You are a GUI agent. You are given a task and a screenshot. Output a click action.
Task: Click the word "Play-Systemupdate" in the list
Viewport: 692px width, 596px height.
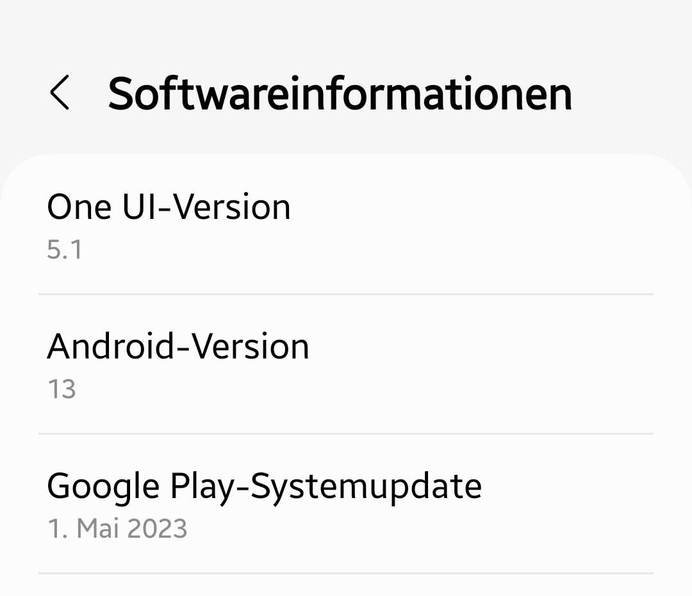point(325,486)
